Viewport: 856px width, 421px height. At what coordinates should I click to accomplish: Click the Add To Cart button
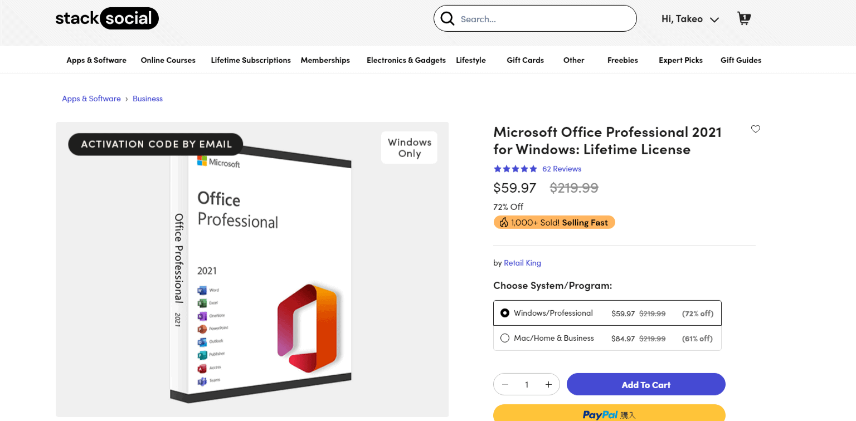click(645, 384)
